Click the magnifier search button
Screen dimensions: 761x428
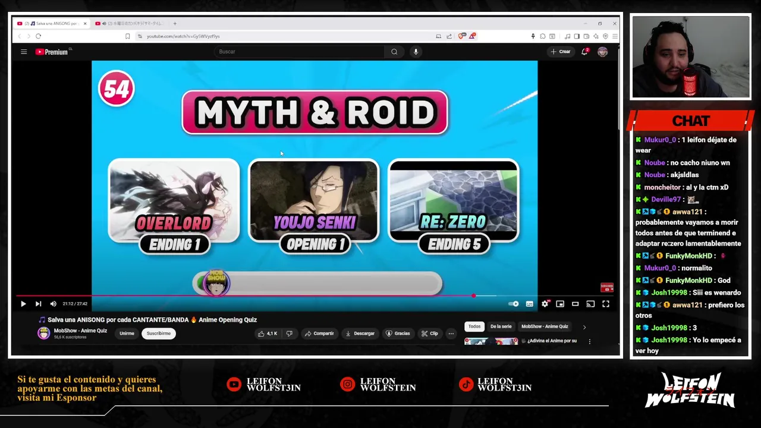[x=394, y=52]
